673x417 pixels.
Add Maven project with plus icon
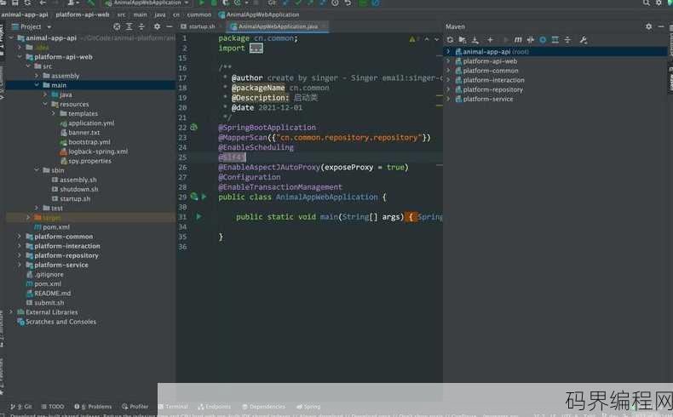click(x=490, y=40)
